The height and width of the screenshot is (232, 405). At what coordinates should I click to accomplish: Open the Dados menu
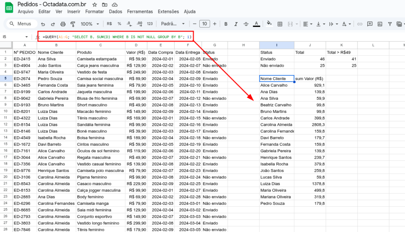point(115,11)
